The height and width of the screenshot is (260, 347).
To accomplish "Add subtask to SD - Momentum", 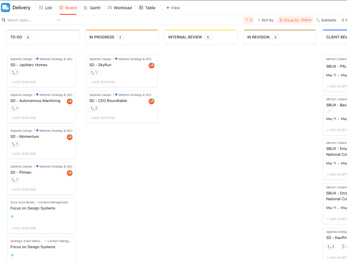I will (x=24, y=154).
